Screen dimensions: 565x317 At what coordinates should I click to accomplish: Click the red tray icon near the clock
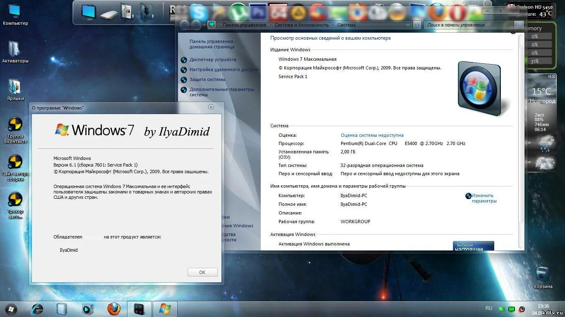pyautogui.click(x=522, y=309)
